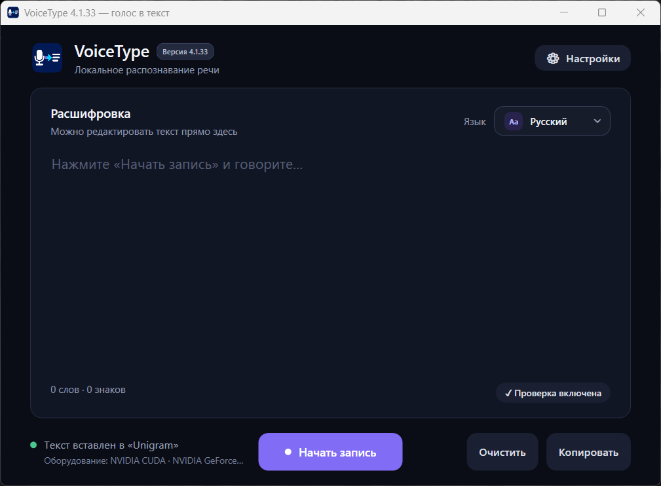Open the Русский language selector
Image resolution: width=661 pixels, height=486 pixels.
tap(552, 121)
